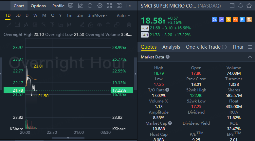255x141 pixels.
Task: Click the T/O Rate help icon
Action: click(167, 90)
